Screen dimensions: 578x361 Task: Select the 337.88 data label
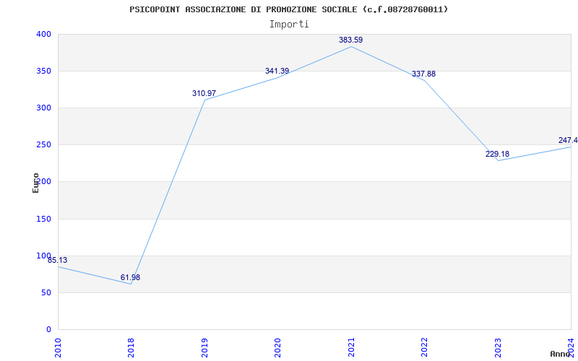click(x=423, y=74)
